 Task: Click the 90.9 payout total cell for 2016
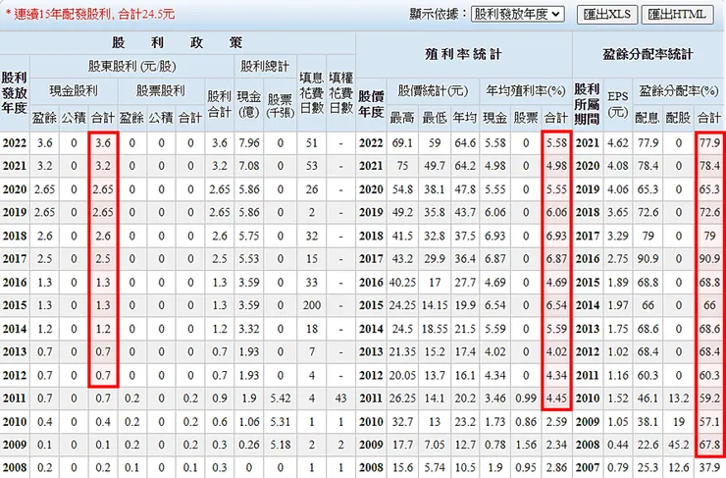[x=709, y=259]
